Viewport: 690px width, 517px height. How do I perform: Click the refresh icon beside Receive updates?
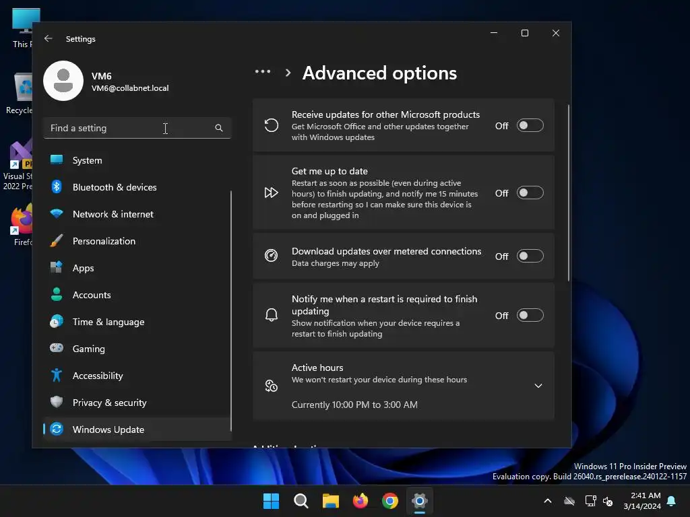[271, 125]
